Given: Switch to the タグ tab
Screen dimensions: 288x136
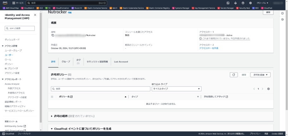Looking at the screenshot, I should tap(78, 62).
